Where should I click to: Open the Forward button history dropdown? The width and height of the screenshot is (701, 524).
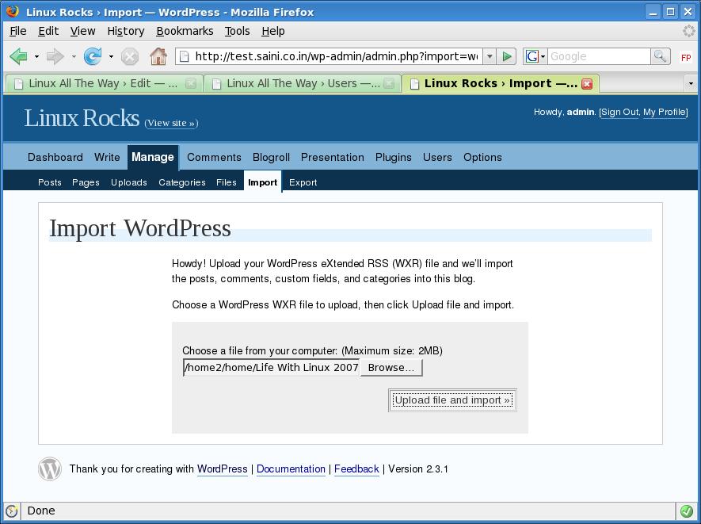[x=74, y=57]
